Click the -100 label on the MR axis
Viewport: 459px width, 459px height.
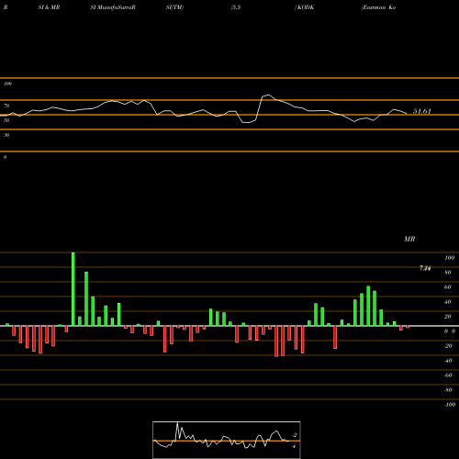pos(450,405)
